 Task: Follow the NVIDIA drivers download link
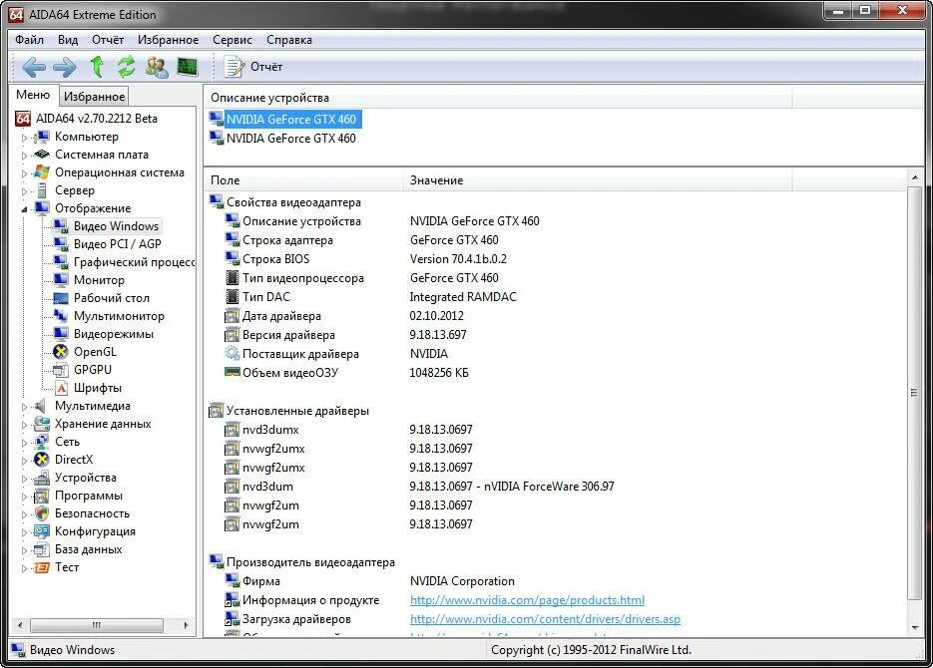click(x=545, y=619)
